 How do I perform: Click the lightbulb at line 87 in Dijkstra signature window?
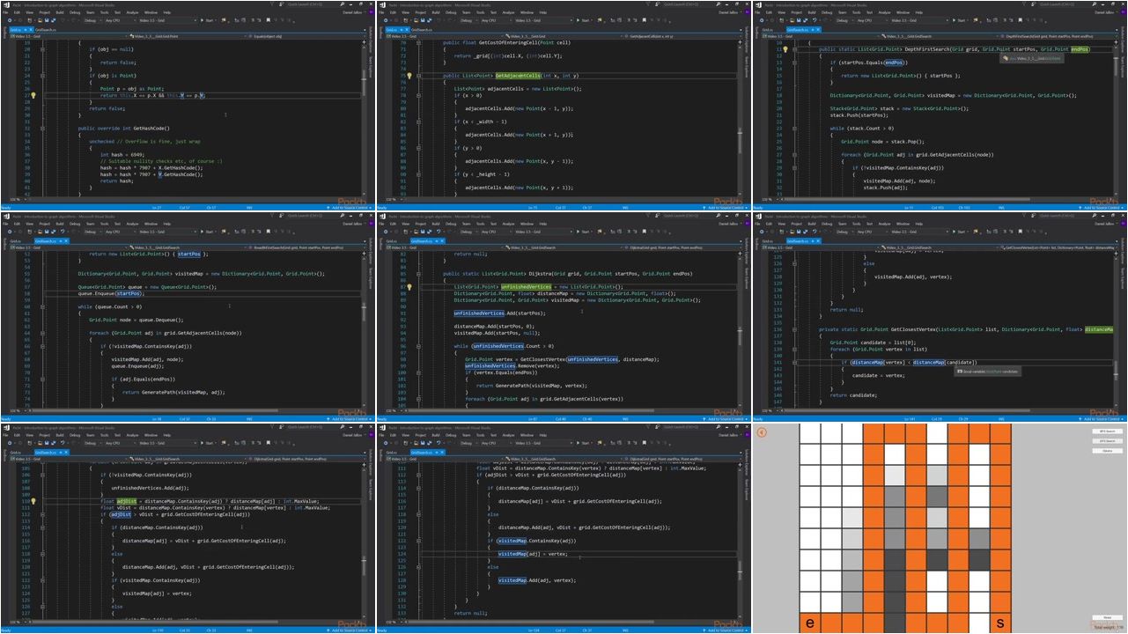(409, 287)
